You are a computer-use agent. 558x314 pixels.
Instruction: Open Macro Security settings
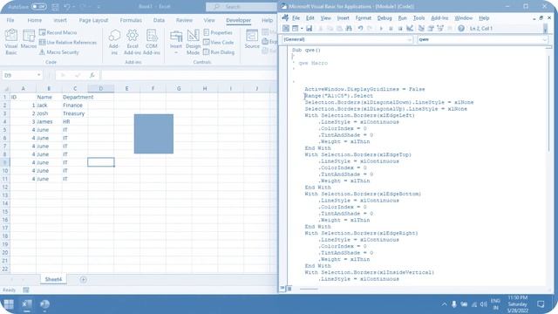click(58, 52)
